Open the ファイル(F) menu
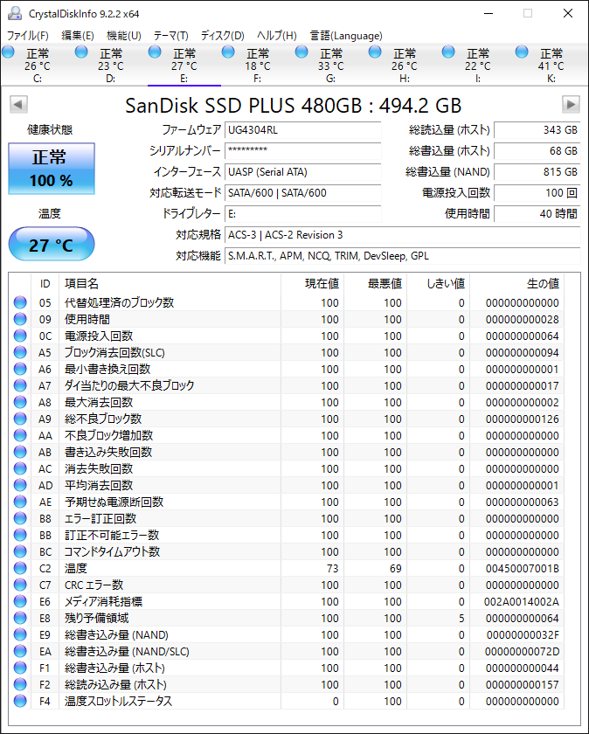The image size is (589, 734). (x=28, y=36)
